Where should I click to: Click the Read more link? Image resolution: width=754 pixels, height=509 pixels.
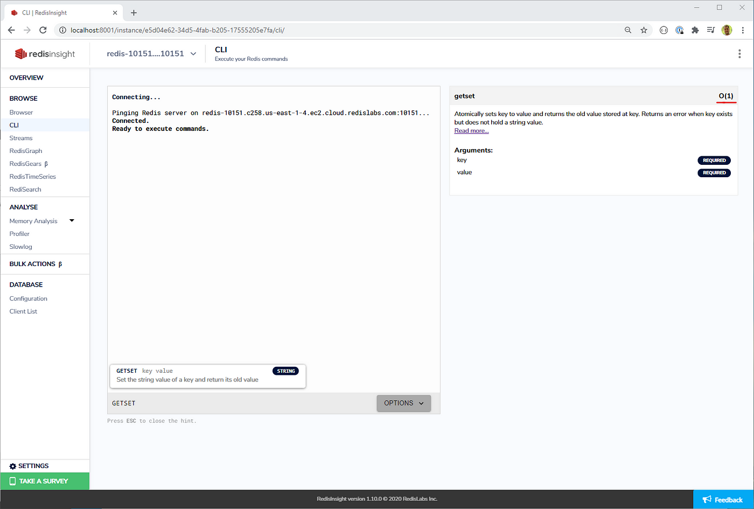pos(471,131)
